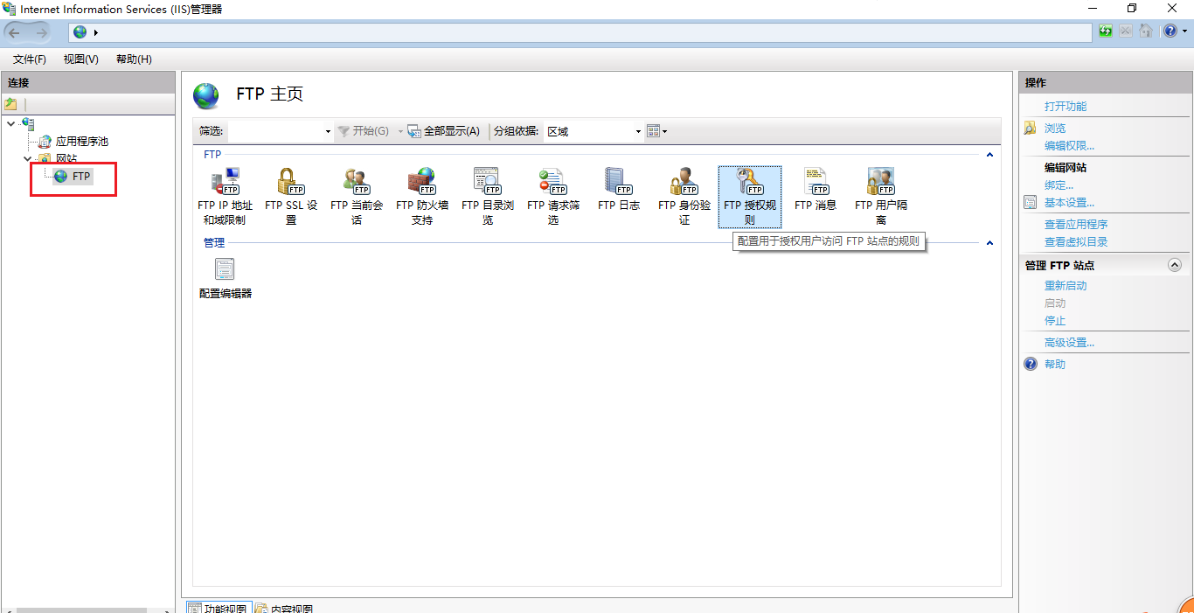Open FTP IP 地址和域限制 feature
Viewport: 1194px width, 613px height.
pos(226,196)
